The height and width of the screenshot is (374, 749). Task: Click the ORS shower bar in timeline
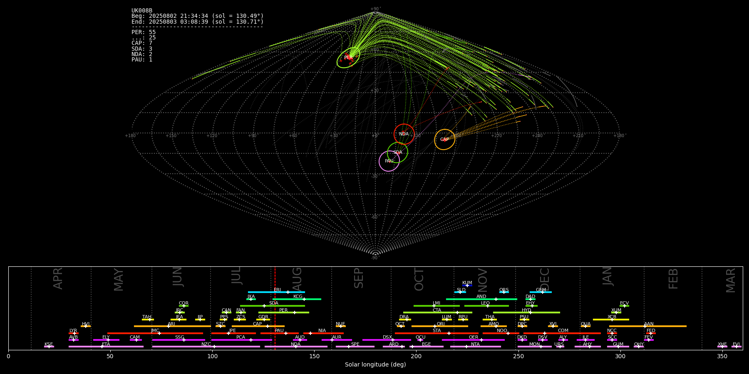(504, 292)
